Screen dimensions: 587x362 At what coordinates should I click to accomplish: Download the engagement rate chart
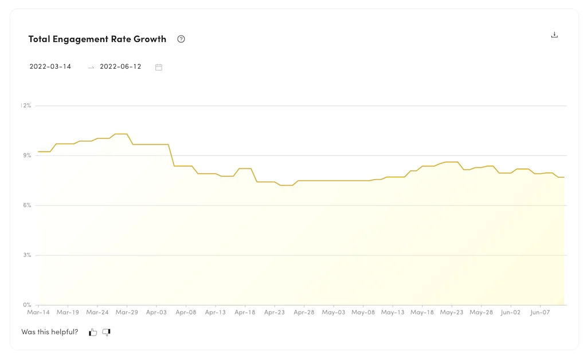[x=554, y=35]
